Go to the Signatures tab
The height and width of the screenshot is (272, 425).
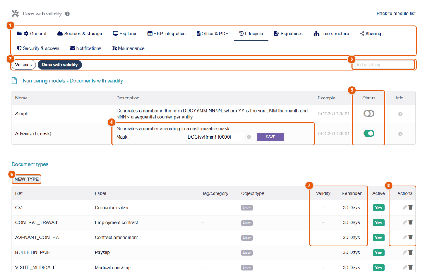pos(288,34)
